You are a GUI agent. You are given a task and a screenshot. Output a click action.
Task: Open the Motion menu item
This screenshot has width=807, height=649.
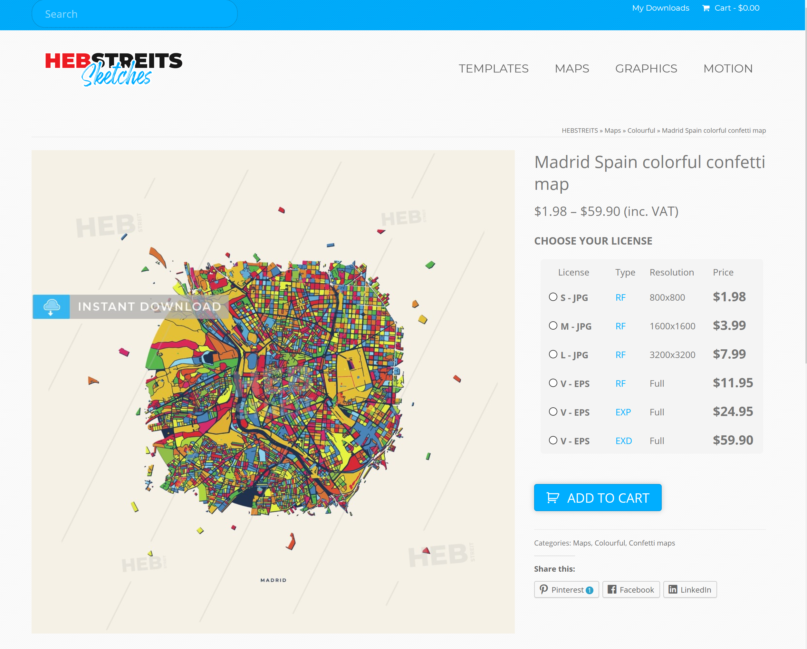[728, 69]
